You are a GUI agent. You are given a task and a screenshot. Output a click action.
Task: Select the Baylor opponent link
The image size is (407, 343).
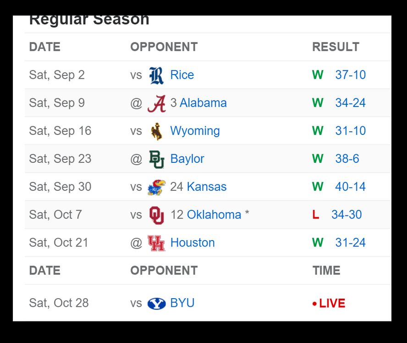pyautogui.click(x=187, y=159)
